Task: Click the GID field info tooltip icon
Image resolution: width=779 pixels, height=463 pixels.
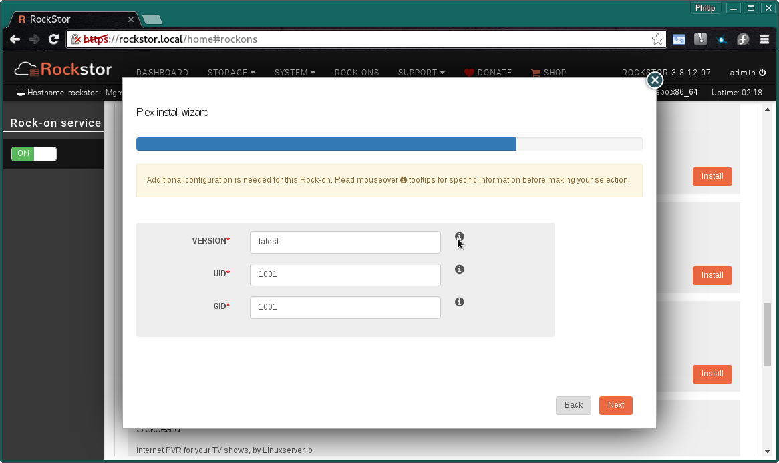Action: pos(460,302)
